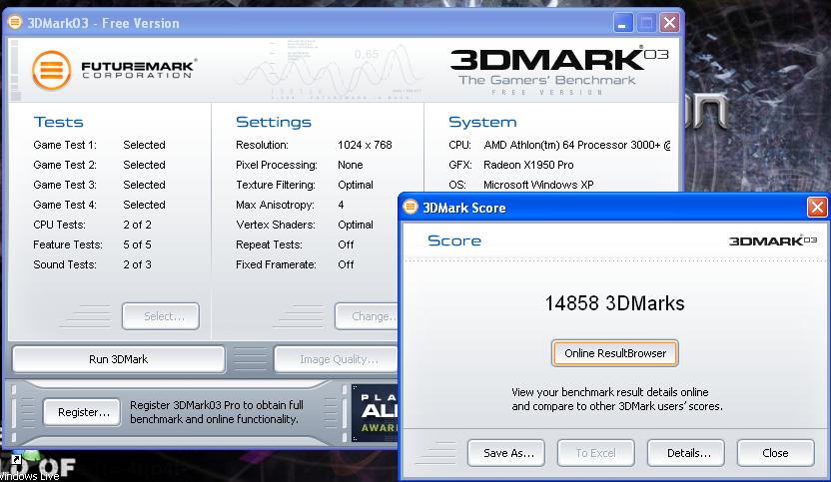Image resolution: width=831 pixels, height=482 pixels.
Task: Click the 3DMark03 title bar app icon
Action: [x=15, y=22]
